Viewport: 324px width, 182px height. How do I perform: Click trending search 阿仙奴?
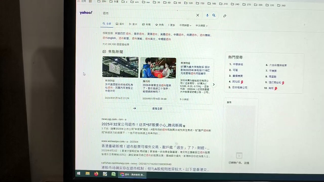tap(236, 82)
